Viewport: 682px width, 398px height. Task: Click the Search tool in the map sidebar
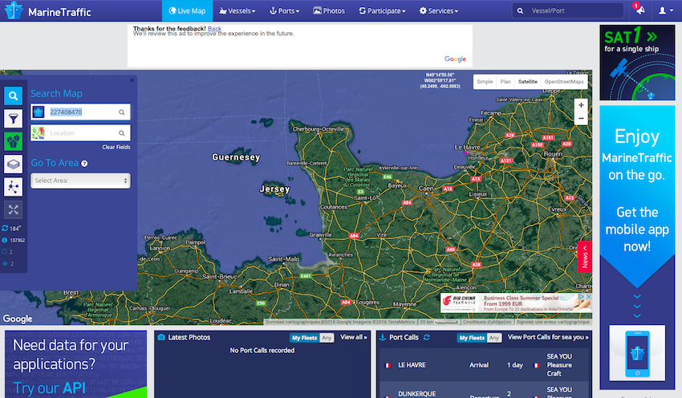pos(14,96)
